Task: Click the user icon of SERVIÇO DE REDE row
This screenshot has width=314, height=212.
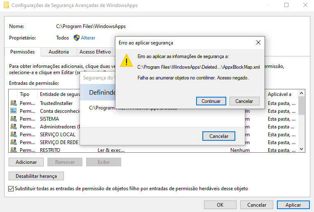Action: pyautogui.click(x=14, y=142)
